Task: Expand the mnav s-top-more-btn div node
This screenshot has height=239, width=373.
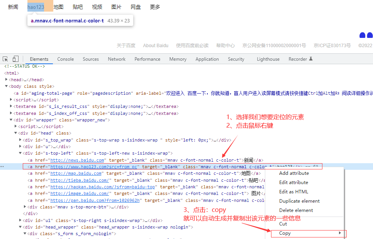Action: pos(25,207)
